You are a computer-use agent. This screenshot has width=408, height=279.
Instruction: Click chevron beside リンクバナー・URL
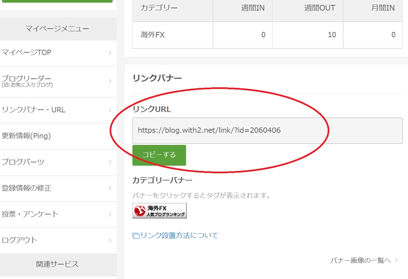click(x=110, y=110)
